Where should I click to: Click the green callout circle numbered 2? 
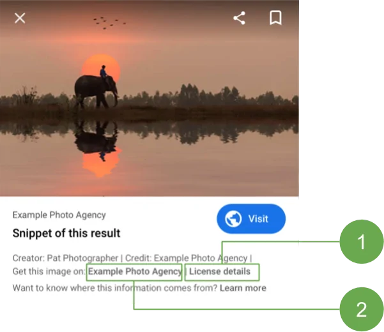point(362,310)
